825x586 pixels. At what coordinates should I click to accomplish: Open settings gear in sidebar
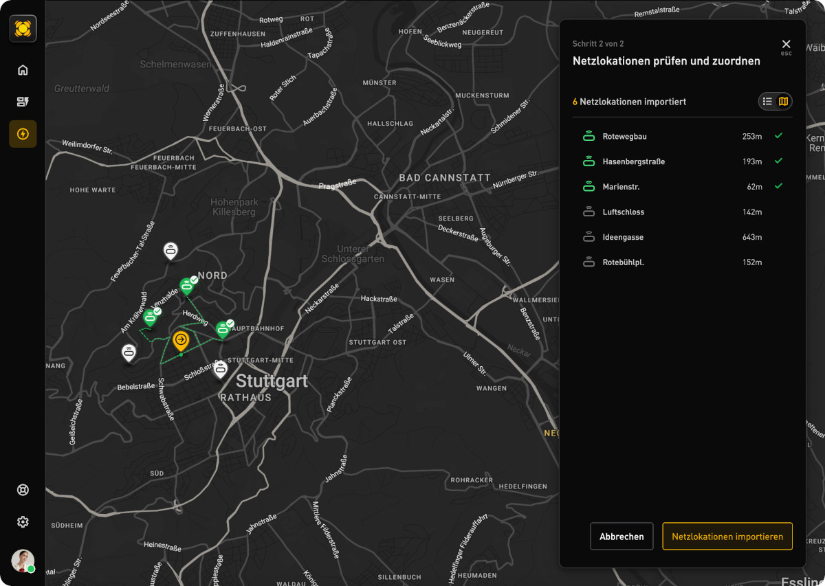click(x=23, y=522)
